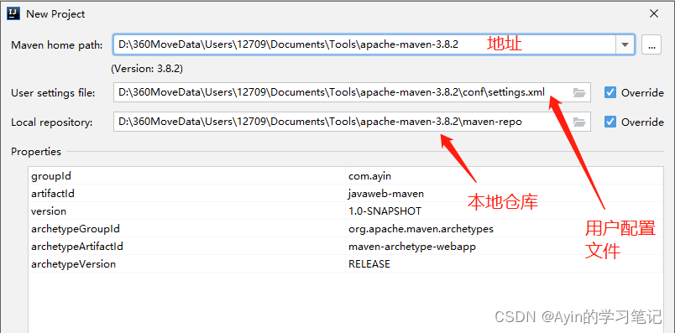Close the New Project dialog

[x=654, y=13]
